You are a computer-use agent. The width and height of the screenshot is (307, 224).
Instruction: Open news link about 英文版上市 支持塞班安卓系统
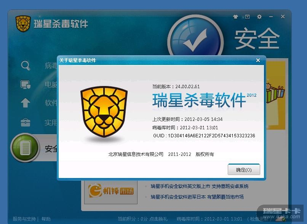200,186
